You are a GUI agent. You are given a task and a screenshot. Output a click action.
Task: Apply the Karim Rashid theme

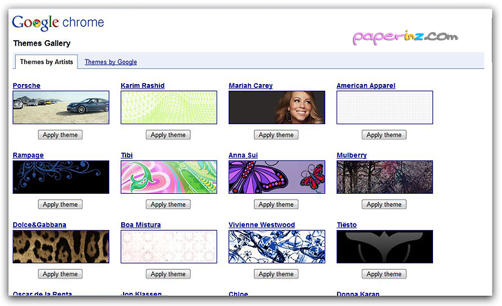tap(168, 135)
